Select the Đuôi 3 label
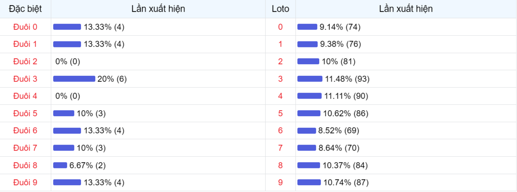Screen dimensions: 517x192 25,79
